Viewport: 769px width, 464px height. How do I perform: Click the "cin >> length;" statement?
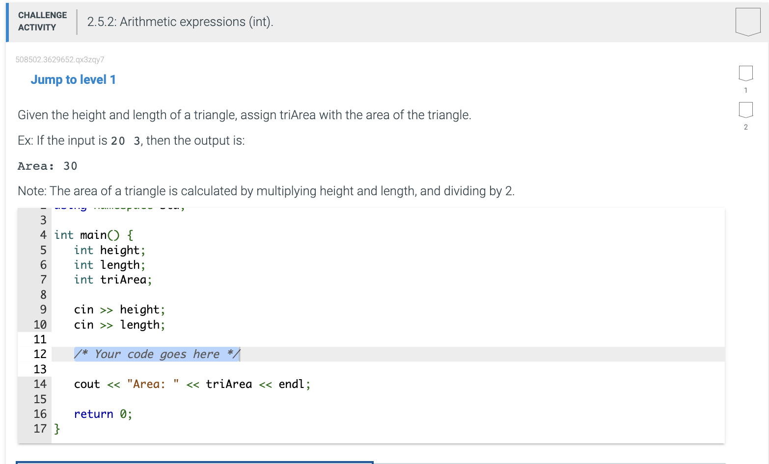119,325
